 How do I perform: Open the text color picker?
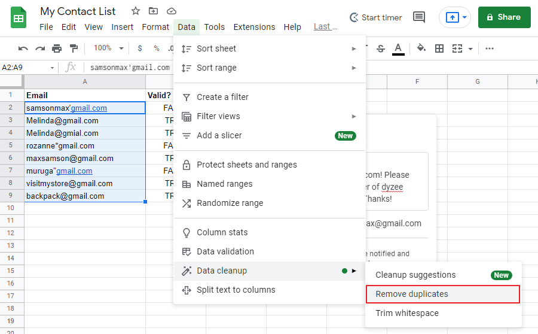pyautogui.click(x=398, y=48)
